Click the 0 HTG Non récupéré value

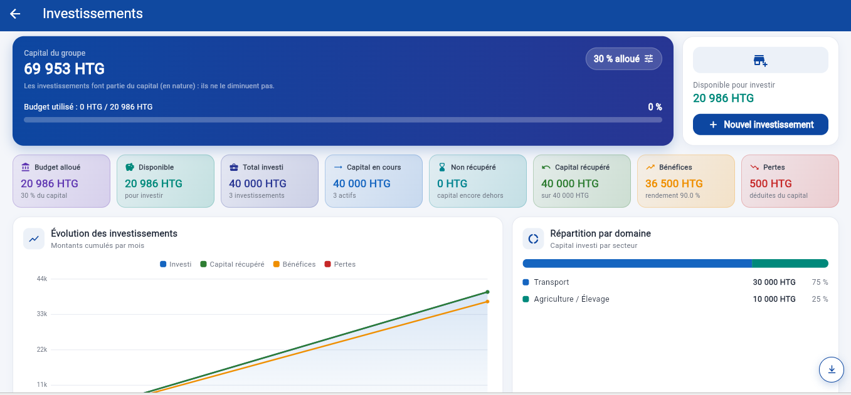tap(452, 183)
